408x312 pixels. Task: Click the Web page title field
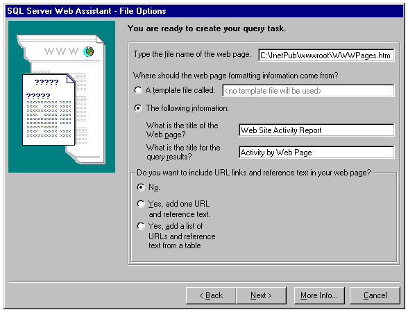click(316, 130)
